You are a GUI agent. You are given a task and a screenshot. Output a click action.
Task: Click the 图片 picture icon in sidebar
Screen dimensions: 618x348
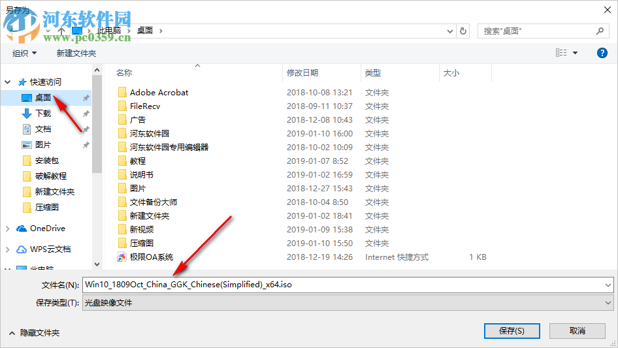(26, 145)
